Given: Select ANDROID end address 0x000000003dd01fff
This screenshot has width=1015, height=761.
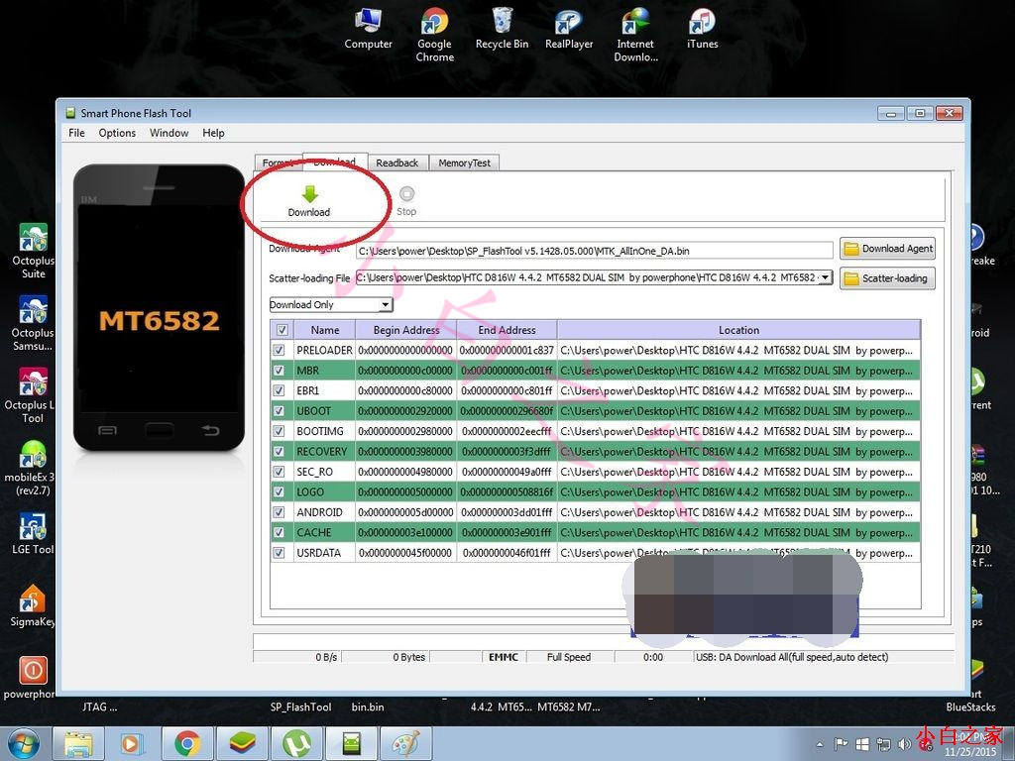Looking at the screenshot, I should tap(507, 512).
